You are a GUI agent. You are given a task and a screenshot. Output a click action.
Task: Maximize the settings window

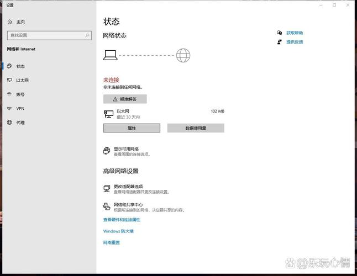pyautogui.click(x=334, y=5)
